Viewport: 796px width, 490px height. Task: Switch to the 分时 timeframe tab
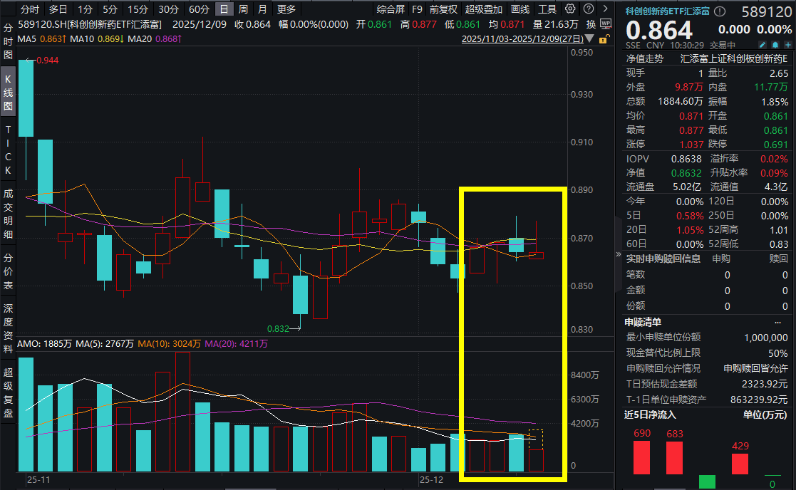coord(29,9)
